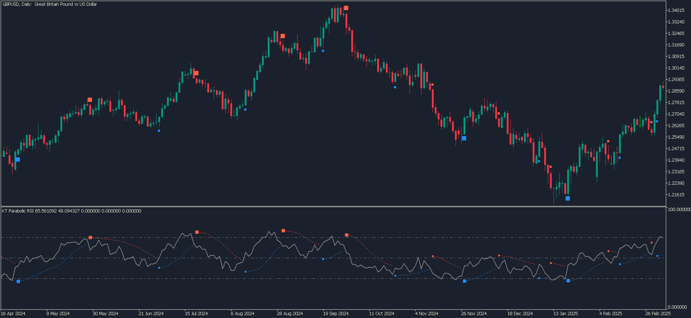Select the 4 Feb 2025 date label
691x318 pixels.
[611, 314]
